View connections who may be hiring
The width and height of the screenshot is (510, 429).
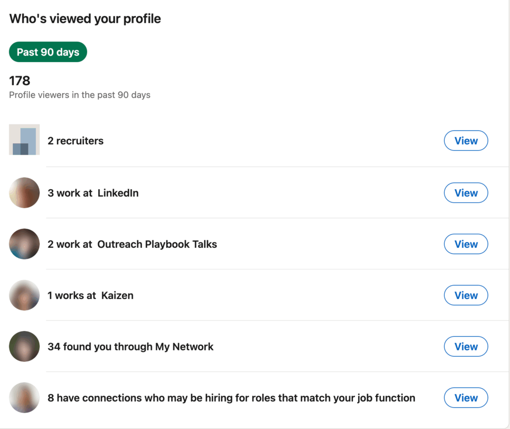coord(466,398)
